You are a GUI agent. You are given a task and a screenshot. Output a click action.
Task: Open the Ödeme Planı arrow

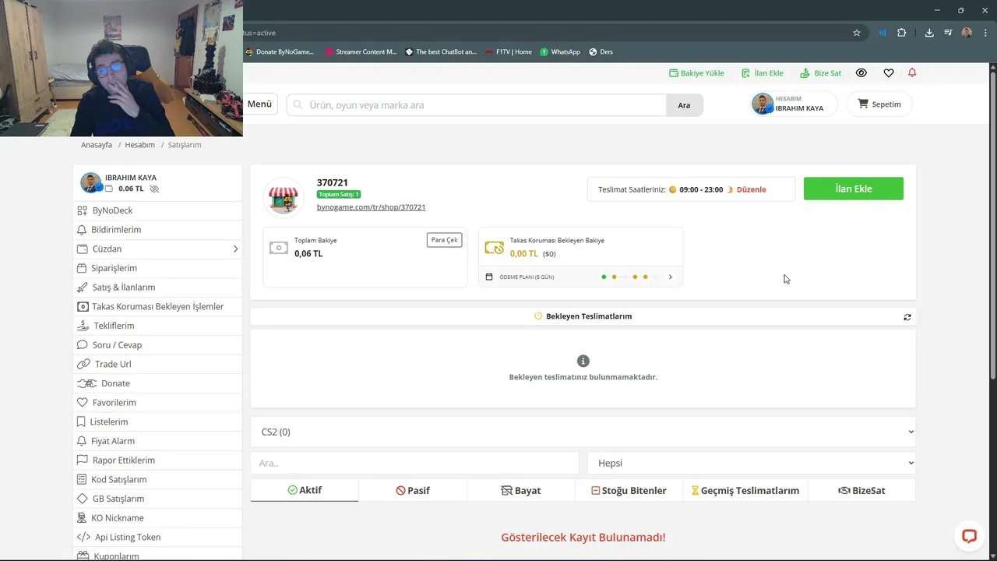point(670,277)
